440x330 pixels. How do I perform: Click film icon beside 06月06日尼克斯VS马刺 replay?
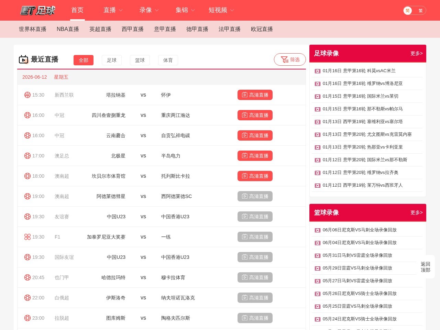point(318,230)
